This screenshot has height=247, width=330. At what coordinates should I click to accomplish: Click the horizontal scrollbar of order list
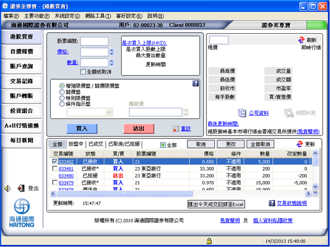tap(125, 193)
